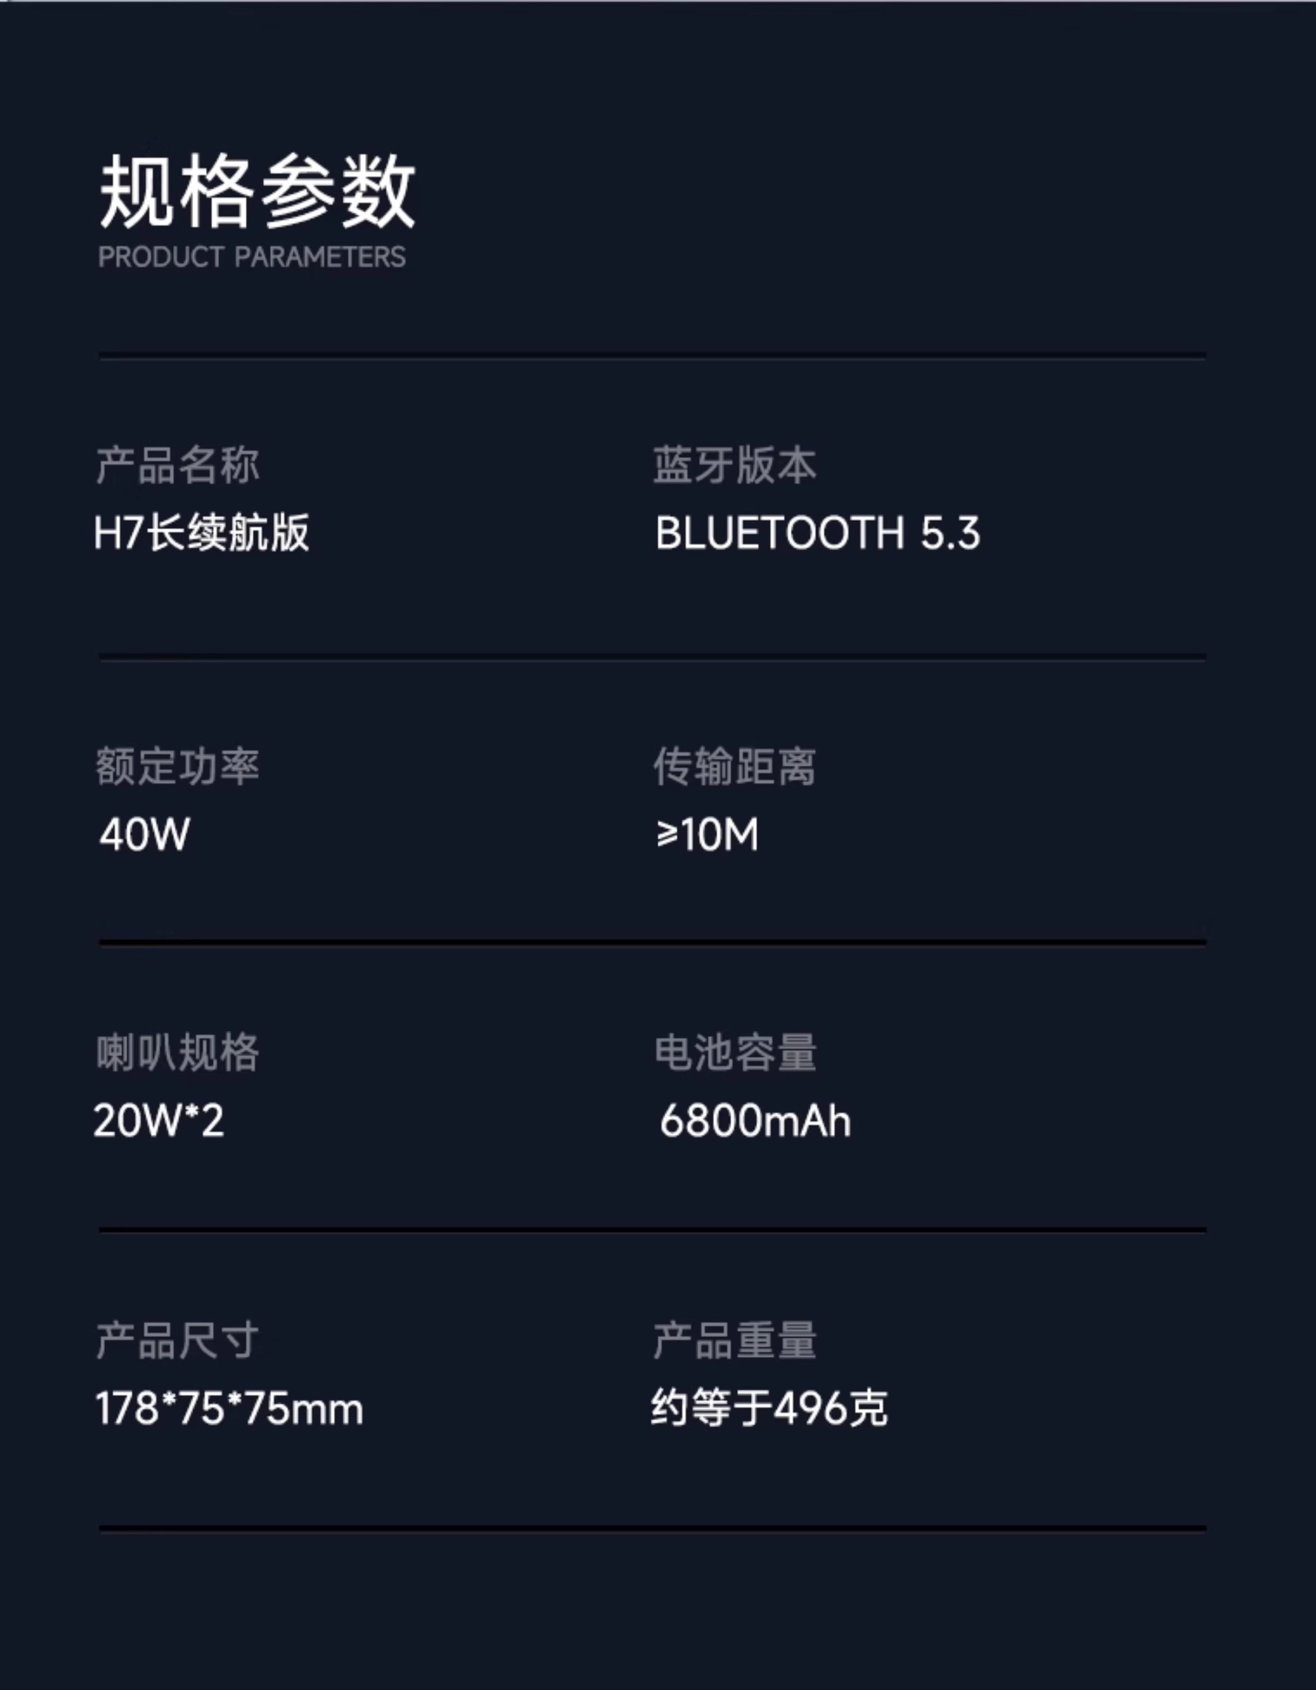Image resolution: width=1316 pixels, height=1690 pixels.
Task: Select the 产品尺寸 label
Action: (177, 1340)
